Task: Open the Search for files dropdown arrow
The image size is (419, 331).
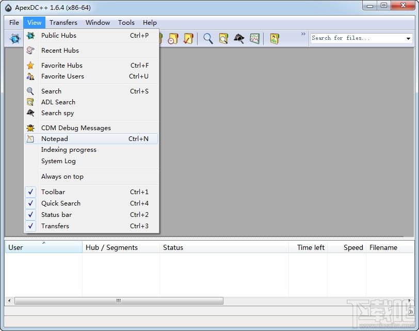Action: point(408,39)
